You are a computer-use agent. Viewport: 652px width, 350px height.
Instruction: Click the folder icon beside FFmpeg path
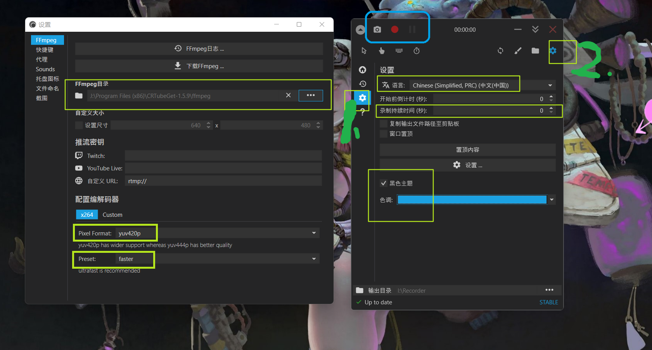pos(79,96)
